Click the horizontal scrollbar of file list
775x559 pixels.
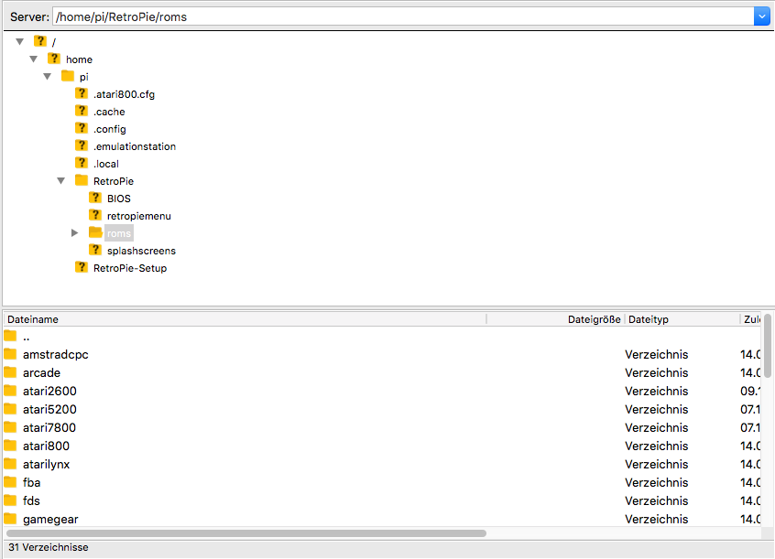[x=246, y=532]
